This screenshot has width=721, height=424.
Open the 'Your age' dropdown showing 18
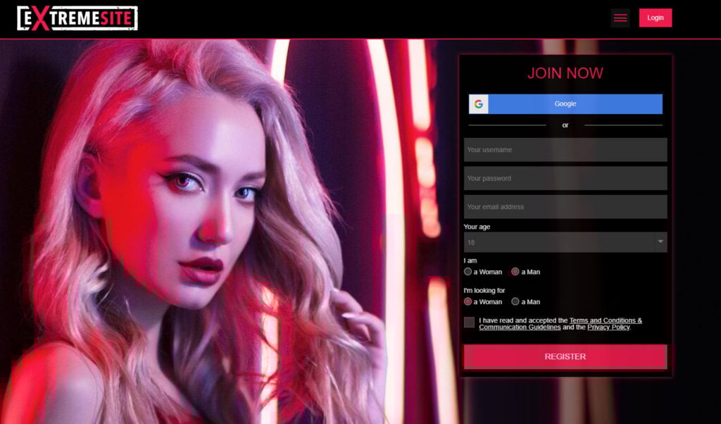tap(560, 242)
